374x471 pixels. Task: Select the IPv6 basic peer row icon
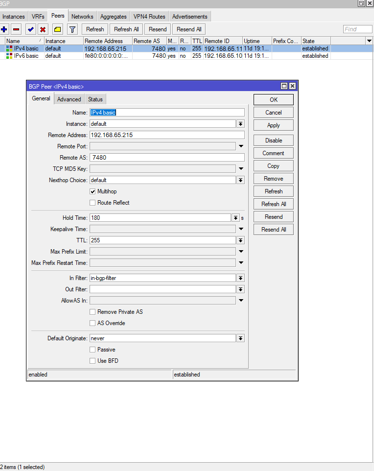(x=9, y=56)
